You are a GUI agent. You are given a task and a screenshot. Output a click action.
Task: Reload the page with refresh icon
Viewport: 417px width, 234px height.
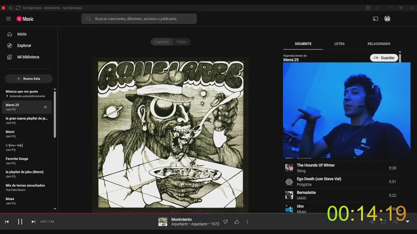pos(18,8)
